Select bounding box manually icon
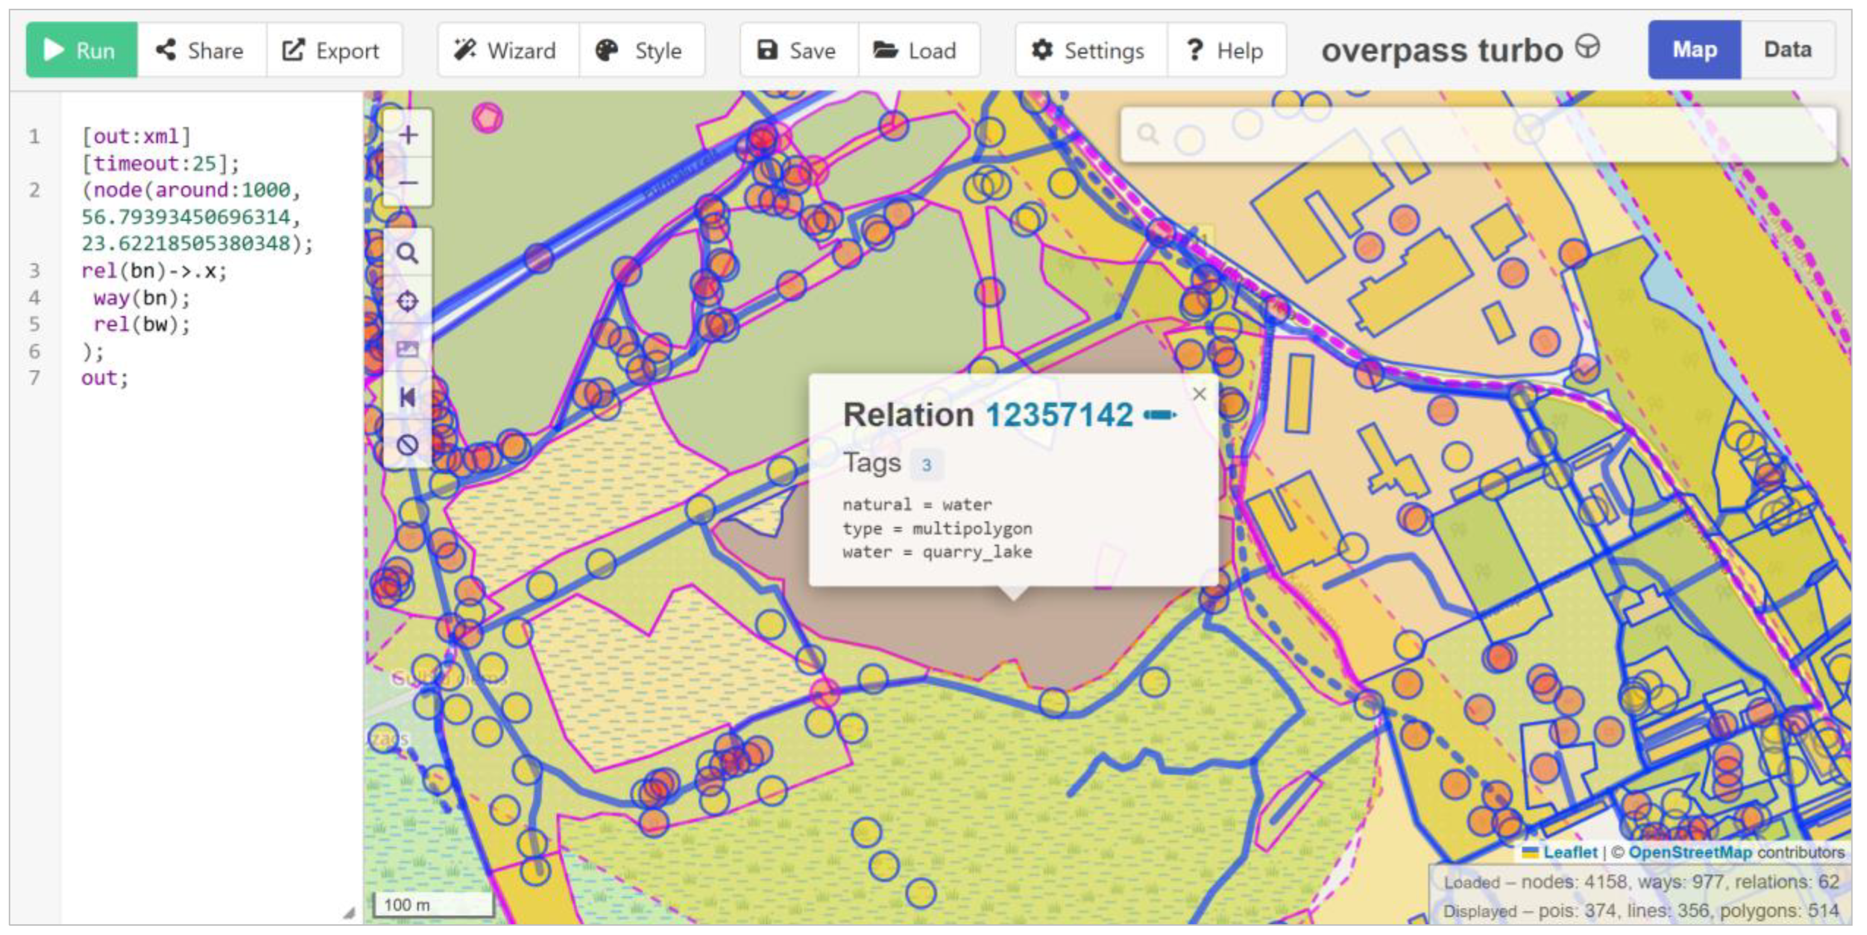Screen dimensions: 1867x935 coord(408,349)
